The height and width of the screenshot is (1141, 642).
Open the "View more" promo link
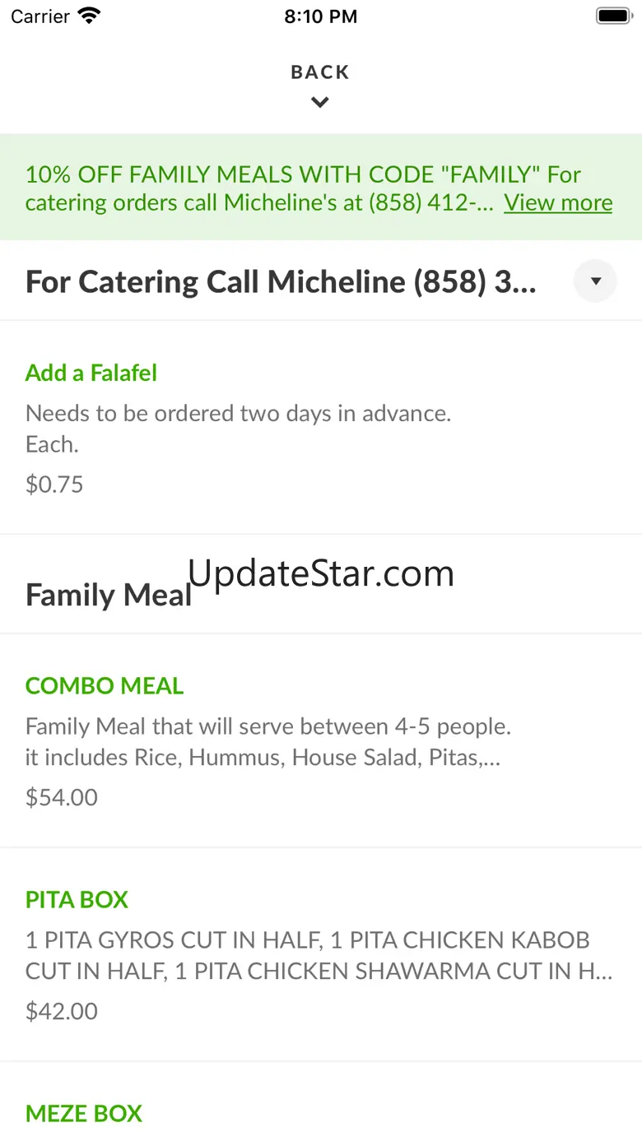(x=558, y=202)
